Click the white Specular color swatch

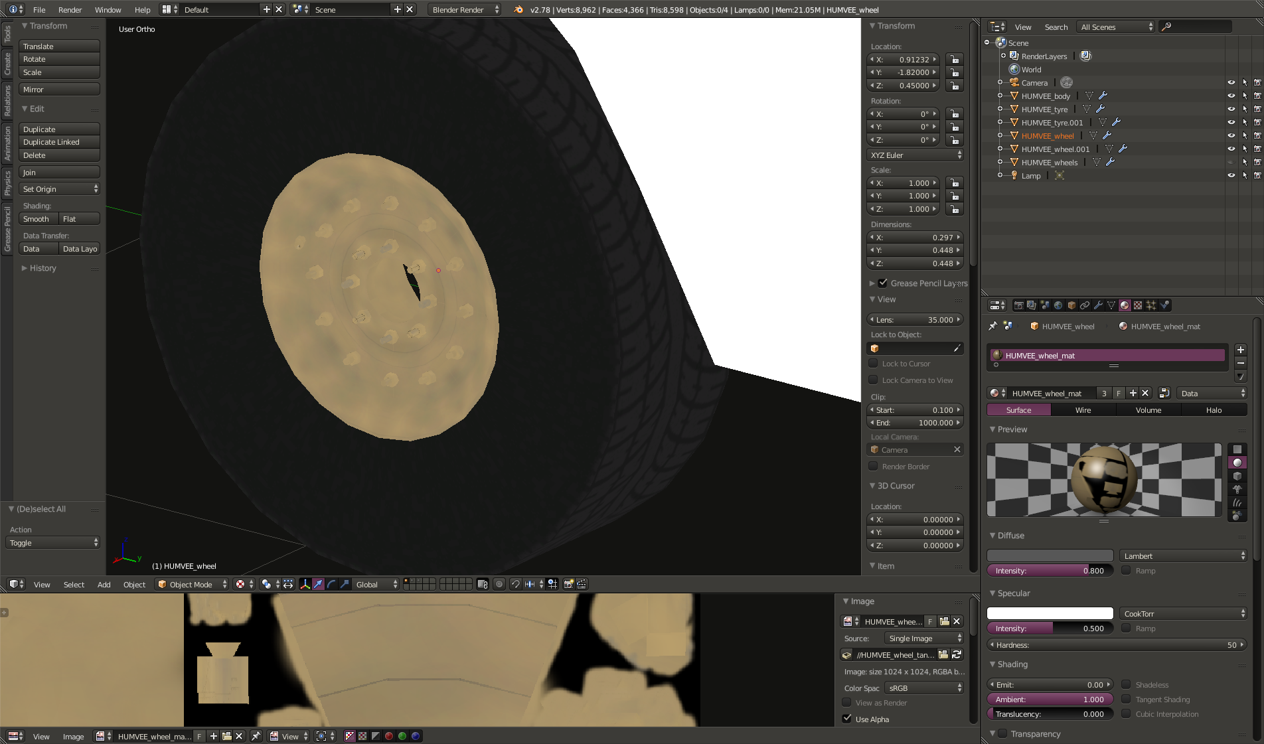[x=1050, y=613]
